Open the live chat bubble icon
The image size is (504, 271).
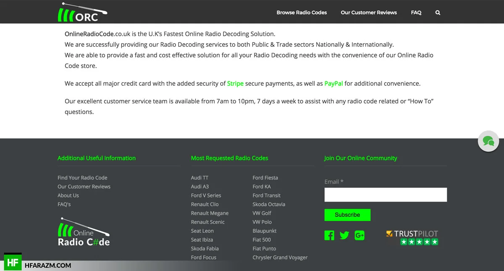488,141
